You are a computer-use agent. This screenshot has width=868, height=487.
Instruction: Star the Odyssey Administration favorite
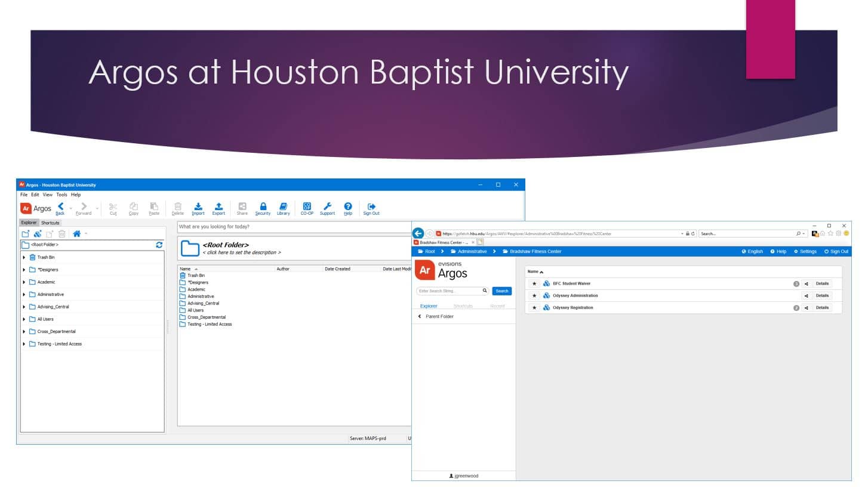click(534, 295)
